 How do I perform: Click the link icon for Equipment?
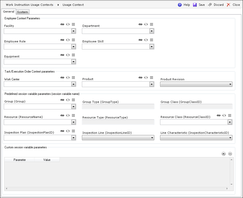(62, 55)
